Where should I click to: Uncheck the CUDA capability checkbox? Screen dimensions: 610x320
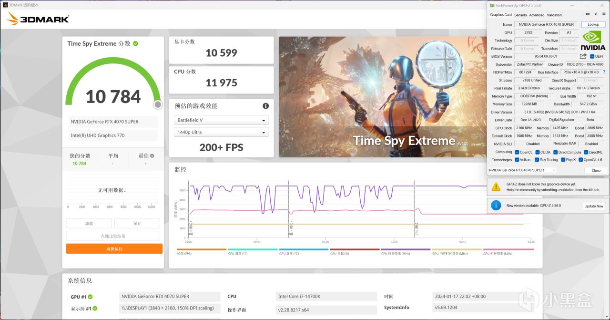537,152
